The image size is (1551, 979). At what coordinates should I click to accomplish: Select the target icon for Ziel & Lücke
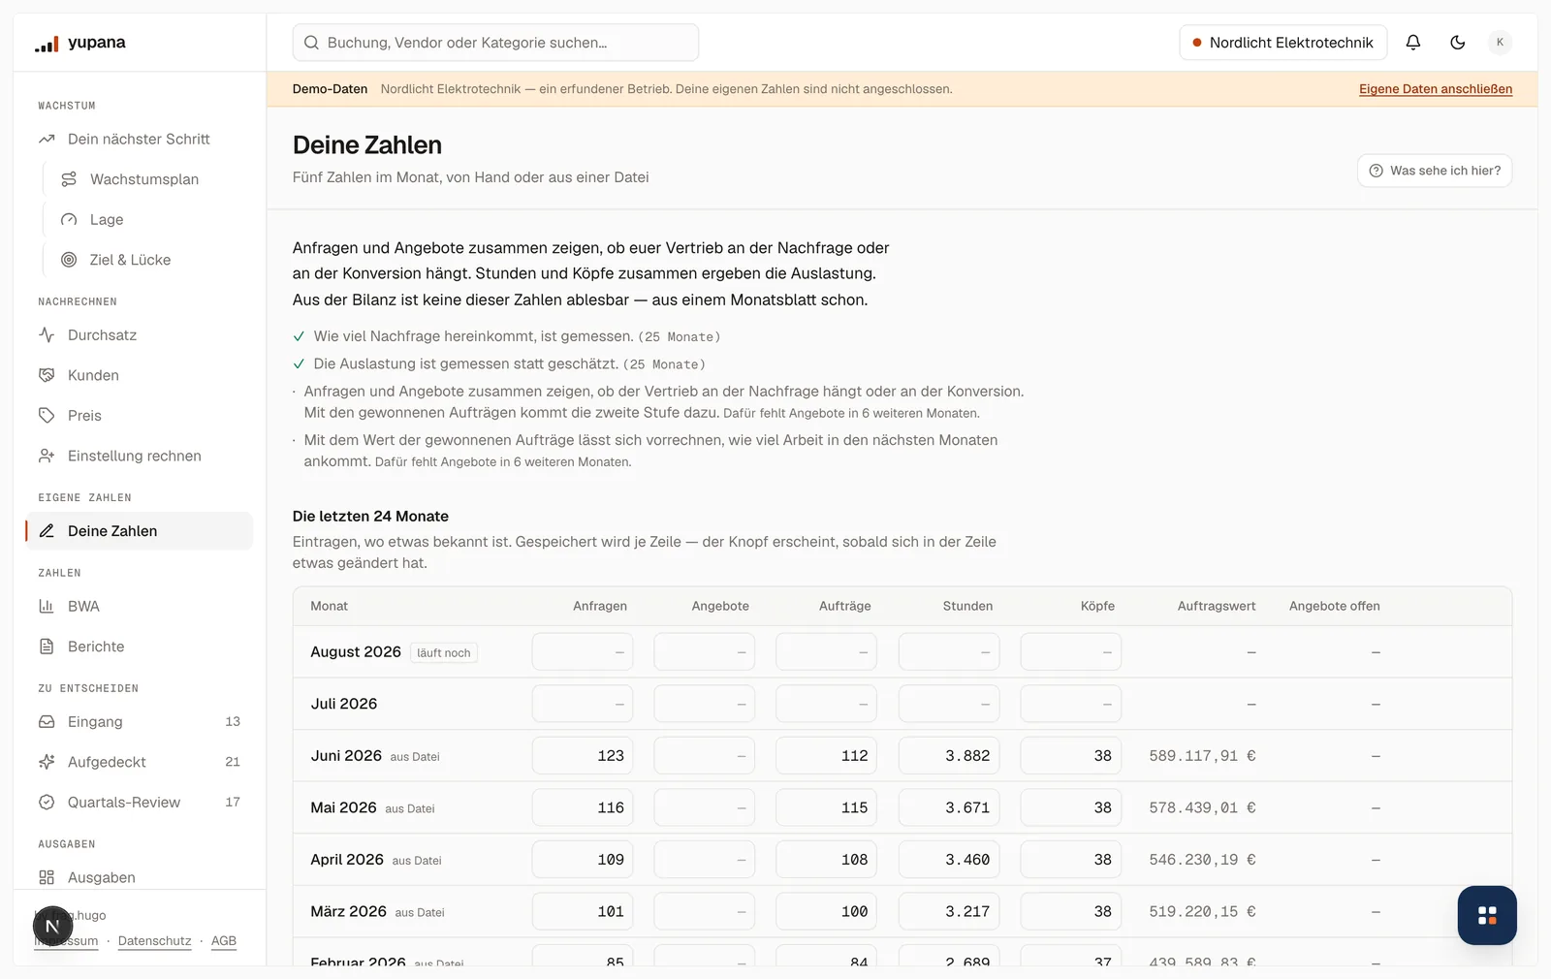(69, 260)
